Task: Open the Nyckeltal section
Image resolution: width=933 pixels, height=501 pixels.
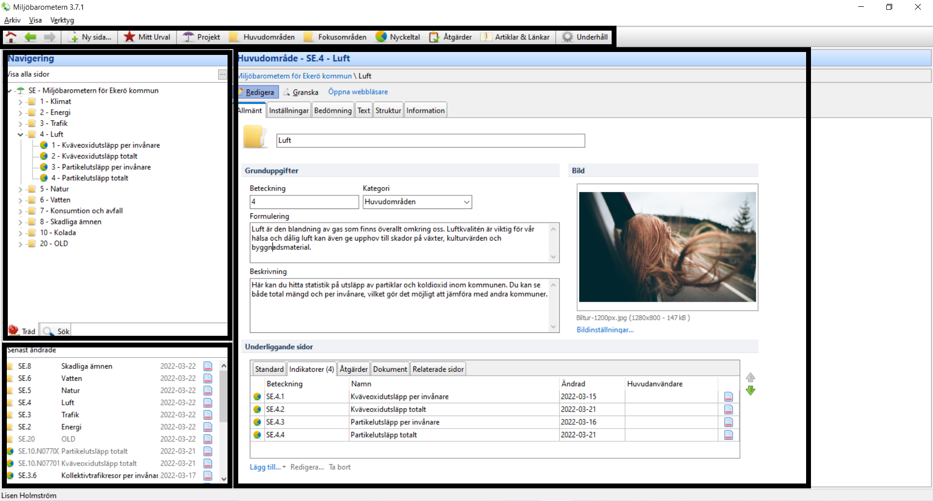Action: click(398, 37)
